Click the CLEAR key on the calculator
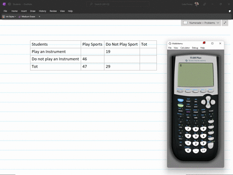Screen dimensions: 233x175 click(x=211, y=111)
